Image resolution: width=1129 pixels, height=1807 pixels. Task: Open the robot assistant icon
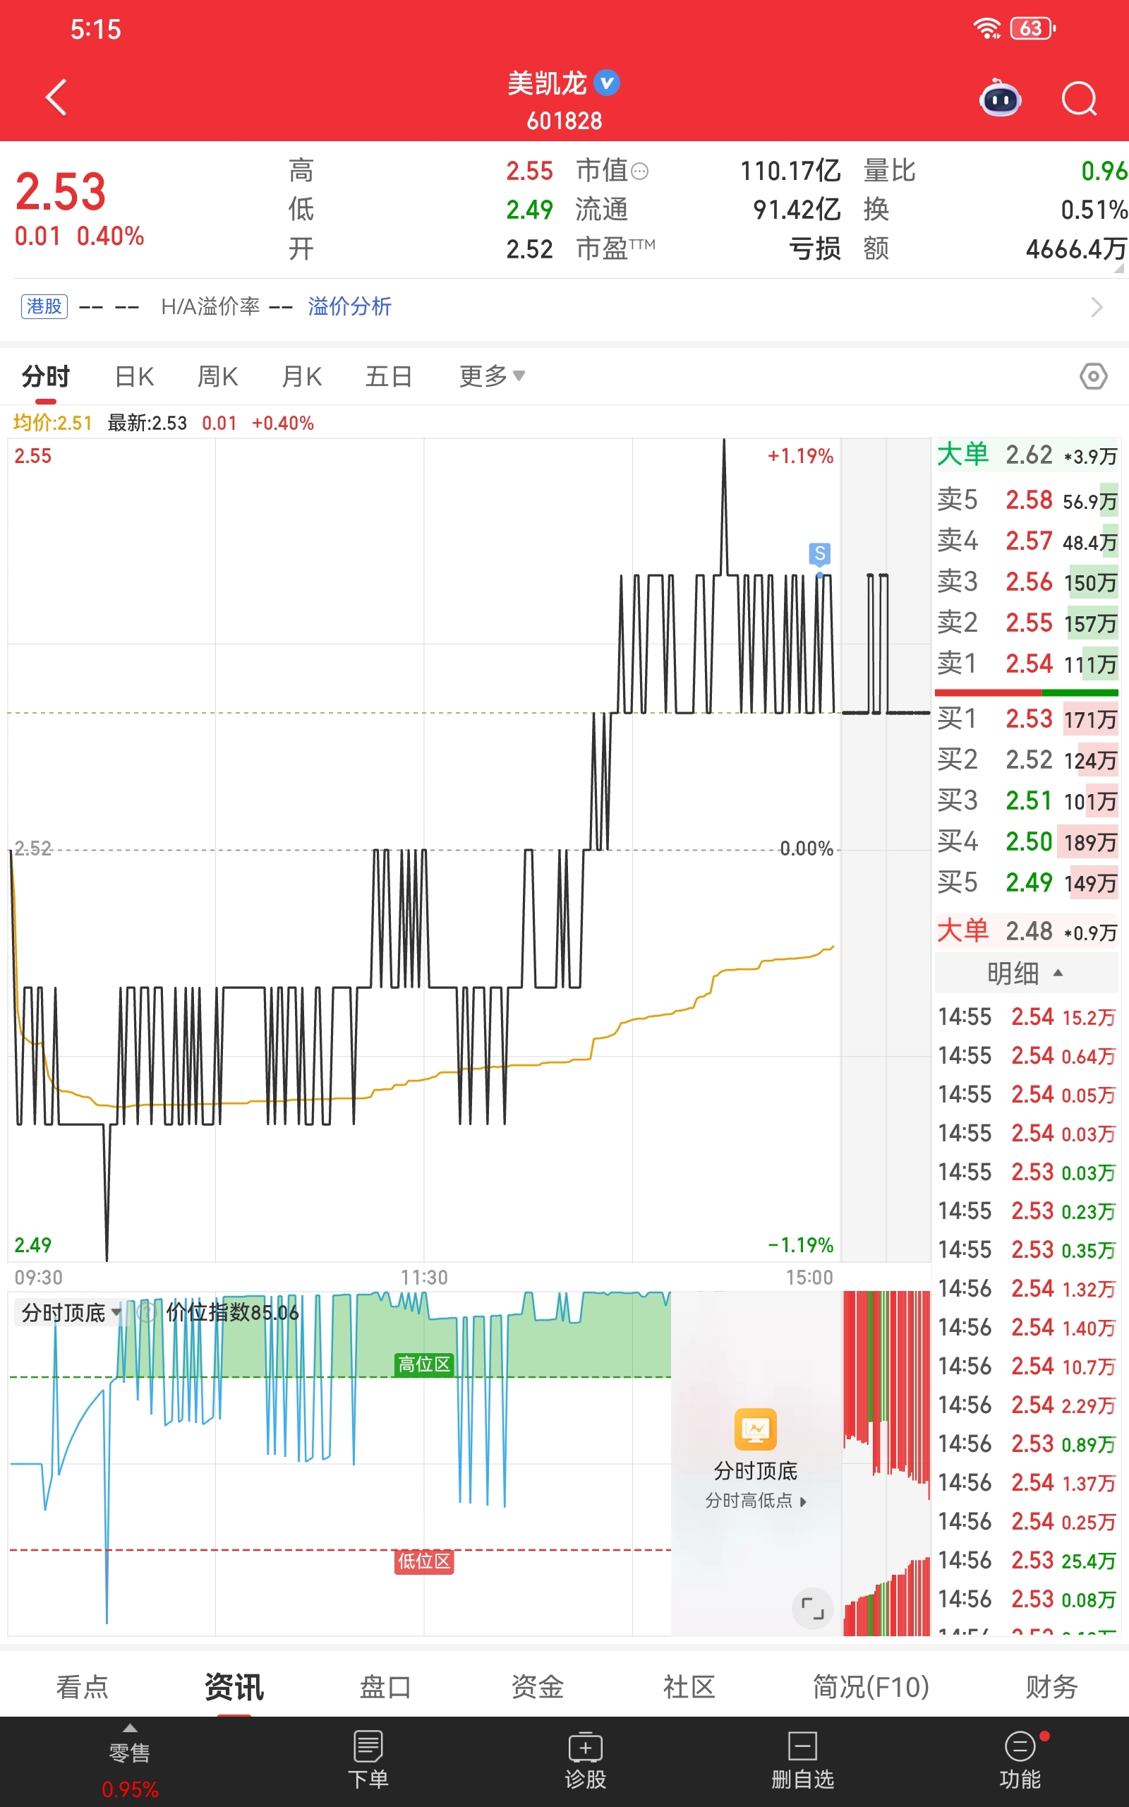1000,98
